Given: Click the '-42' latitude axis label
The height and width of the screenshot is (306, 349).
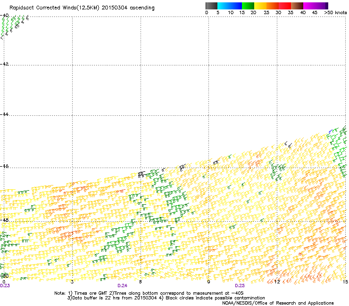Looking at the screenshot, I should tap(4, 64).
